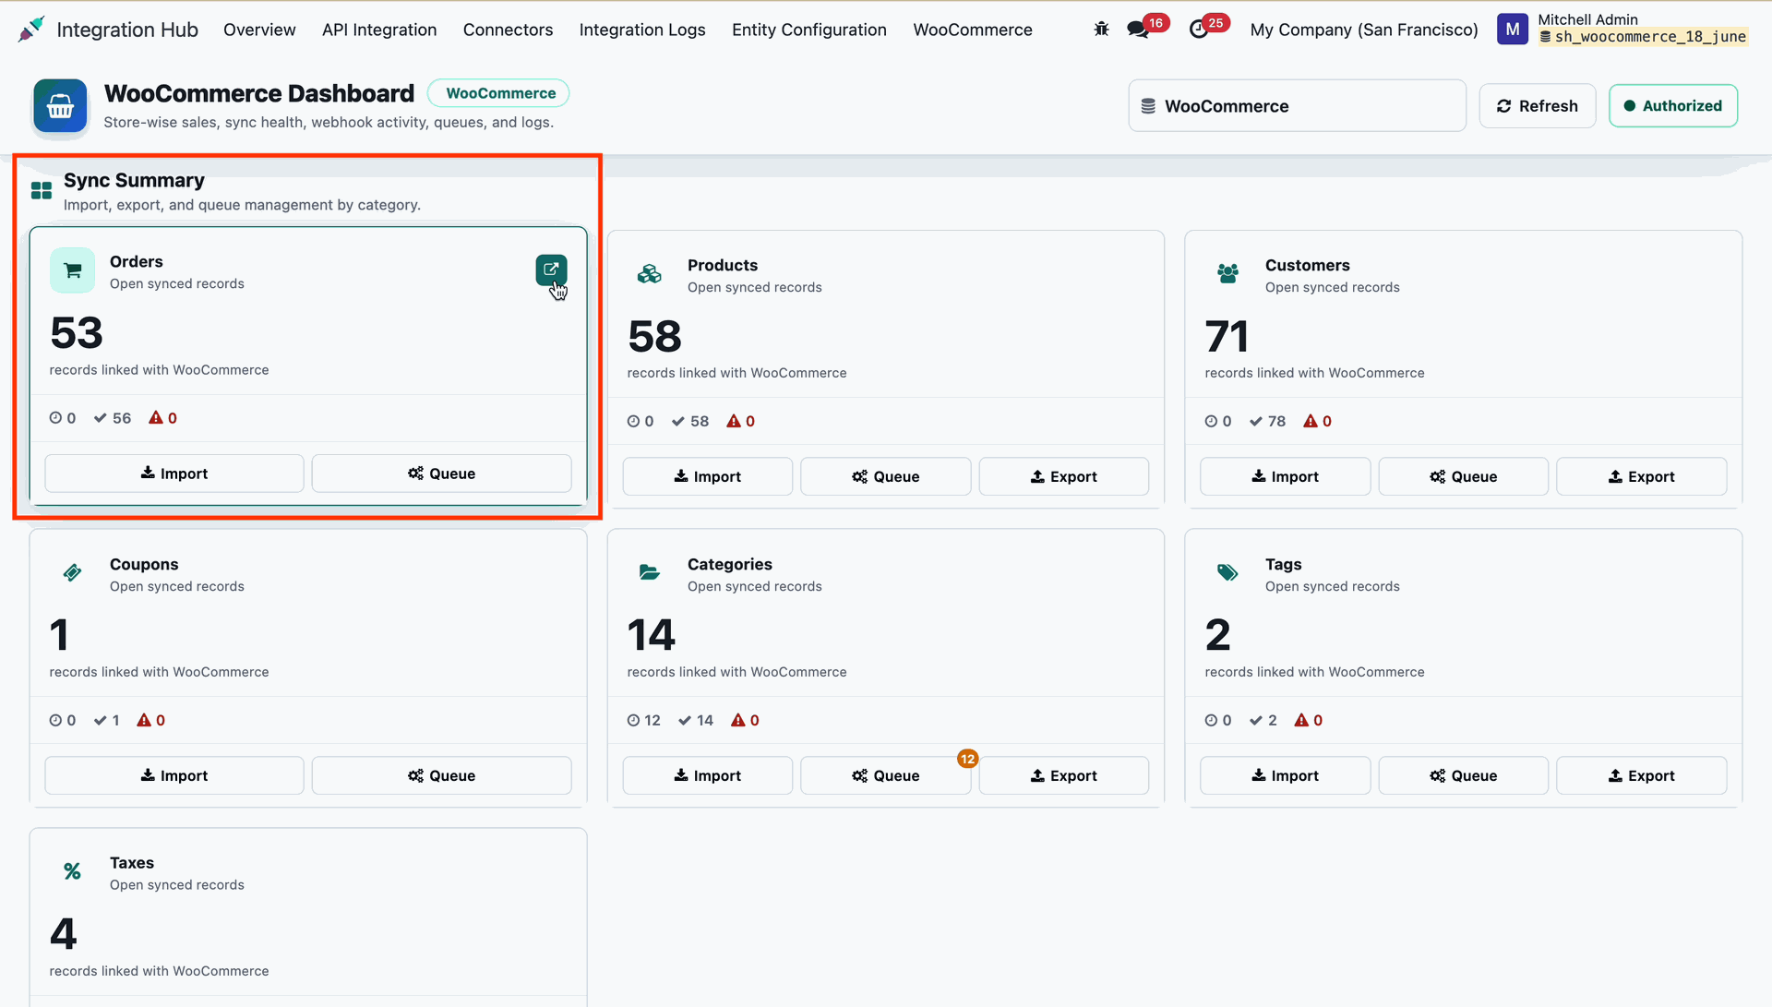Open the API Integration menu

coord(379,30)
